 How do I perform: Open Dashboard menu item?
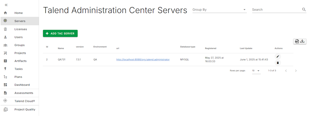click(22, 85)
